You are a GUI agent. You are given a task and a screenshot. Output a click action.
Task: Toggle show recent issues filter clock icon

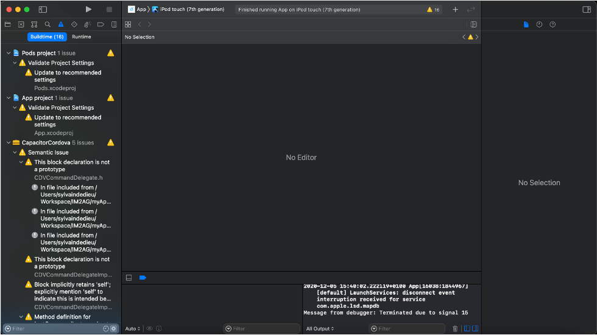tap(106, 328)
